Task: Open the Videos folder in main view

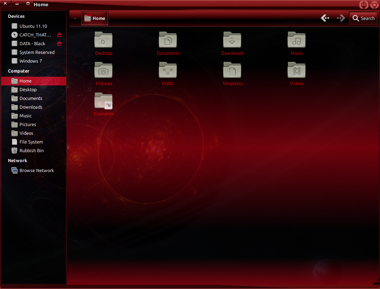Action: 297,70
